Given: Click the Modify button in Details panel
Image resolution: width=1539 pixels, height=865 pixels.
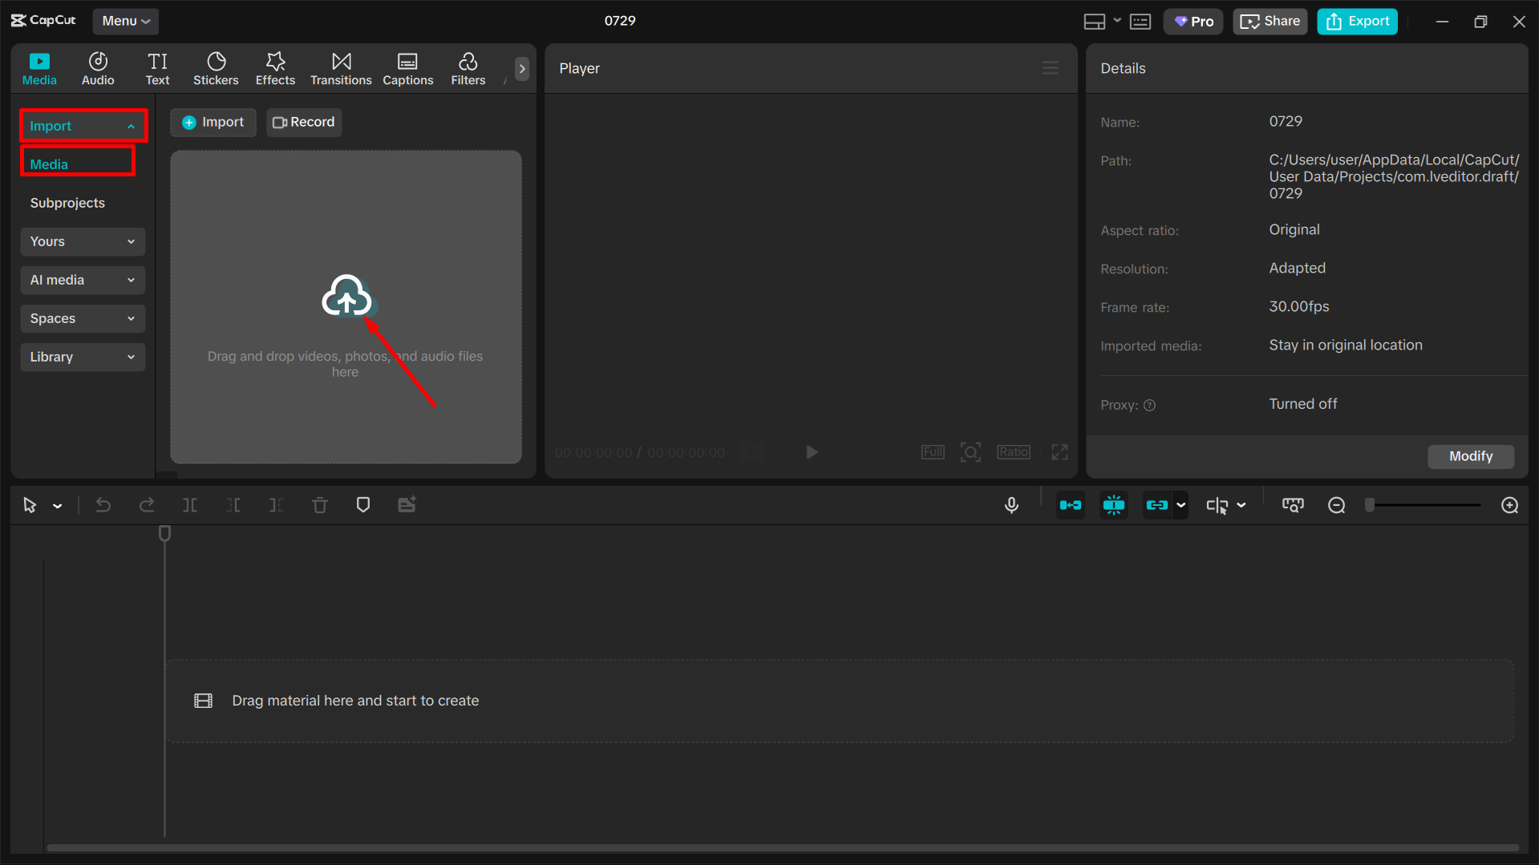Looking at the screenshot, I should tap(1470, 455).
